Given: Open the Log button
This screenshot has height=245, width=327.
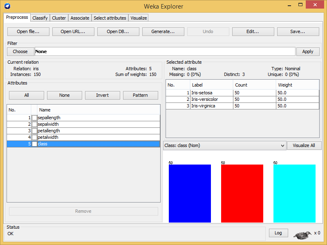Looking at the screenshot, I should tap(278, 233).
